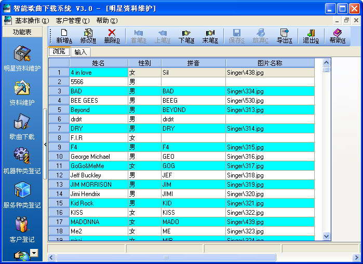
Task: Select the row named 4 in love
Action: click(x=182, y=73)
